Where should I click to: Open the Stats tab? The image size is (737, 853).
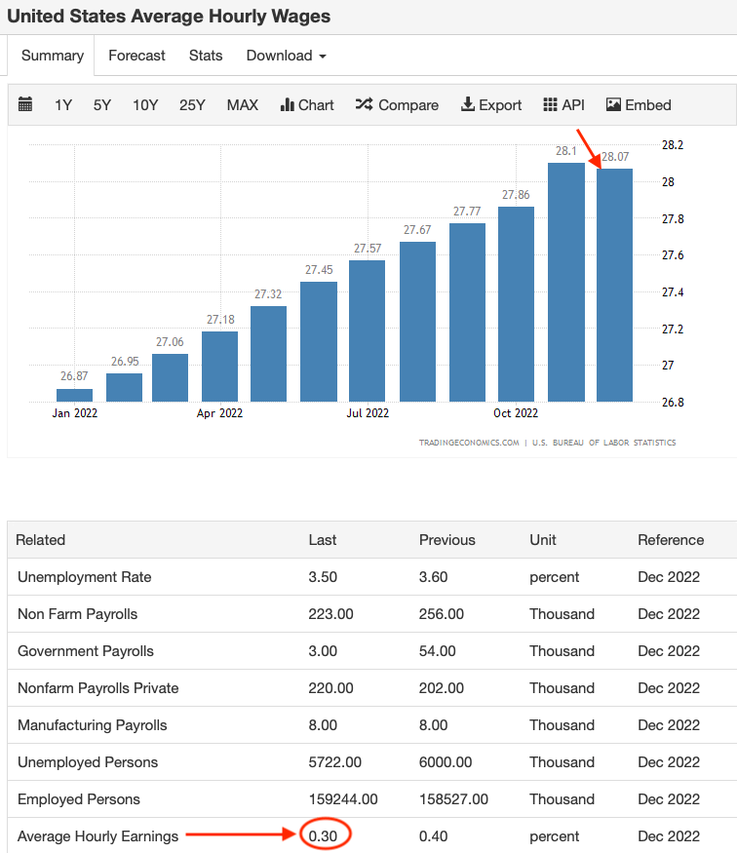point(206,56)
